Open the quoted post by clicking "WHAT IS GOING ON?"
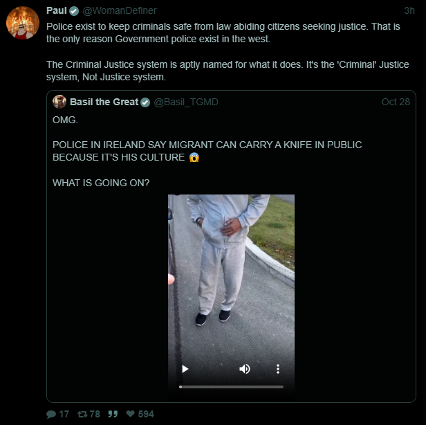Screen dimensions: 426x425 [101, 183]
